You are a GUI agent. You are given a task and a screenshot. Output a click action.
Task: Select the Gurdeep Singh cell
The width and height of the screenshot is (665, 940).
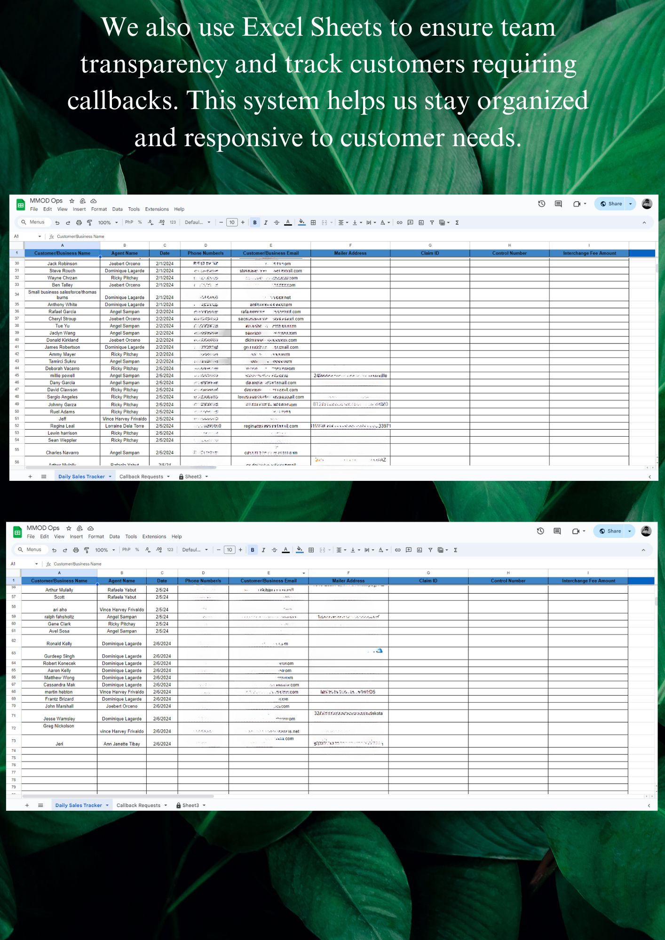coord(59,654)
